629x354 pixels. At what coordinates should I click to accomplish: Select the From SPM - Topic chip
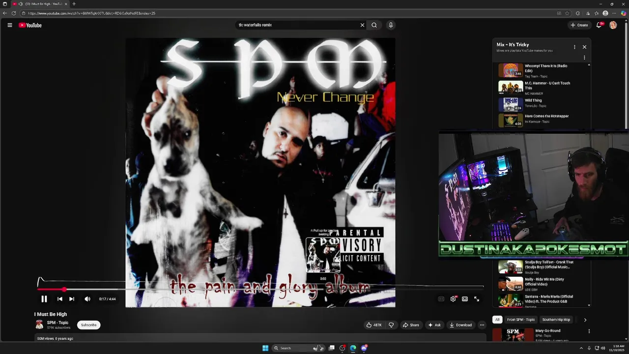click(x=521, y=320)
